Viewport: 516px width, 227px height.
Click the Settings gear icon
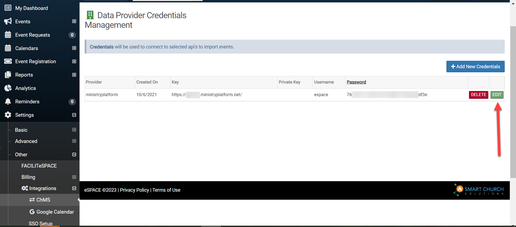(8, 115)
